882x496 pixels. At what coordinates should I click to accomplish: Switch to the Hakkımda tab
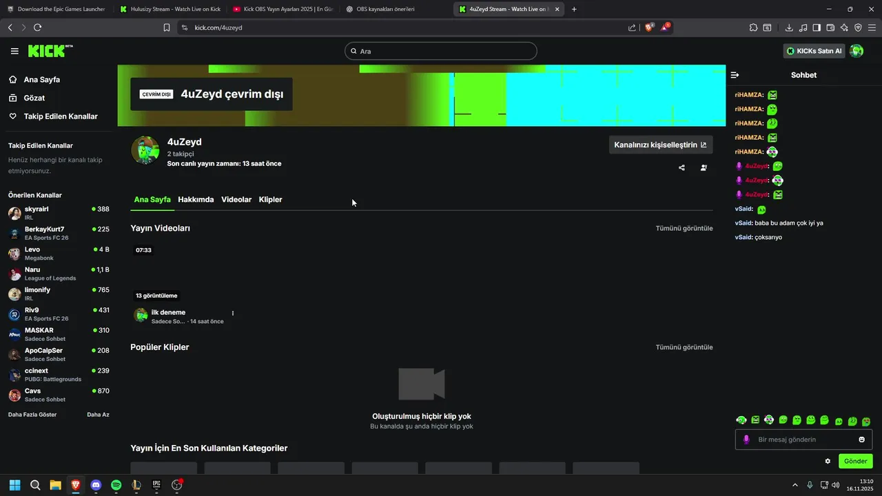coord(196,200)
